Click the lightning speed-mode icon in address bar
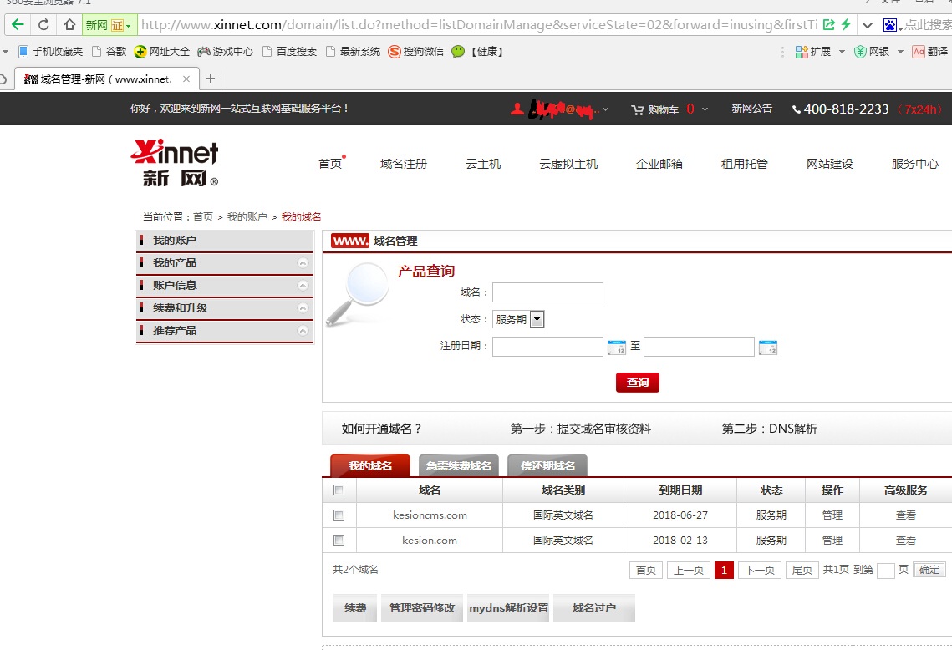Image resolution: width=952 pixels, height=650 pixels. coord(846,25)
